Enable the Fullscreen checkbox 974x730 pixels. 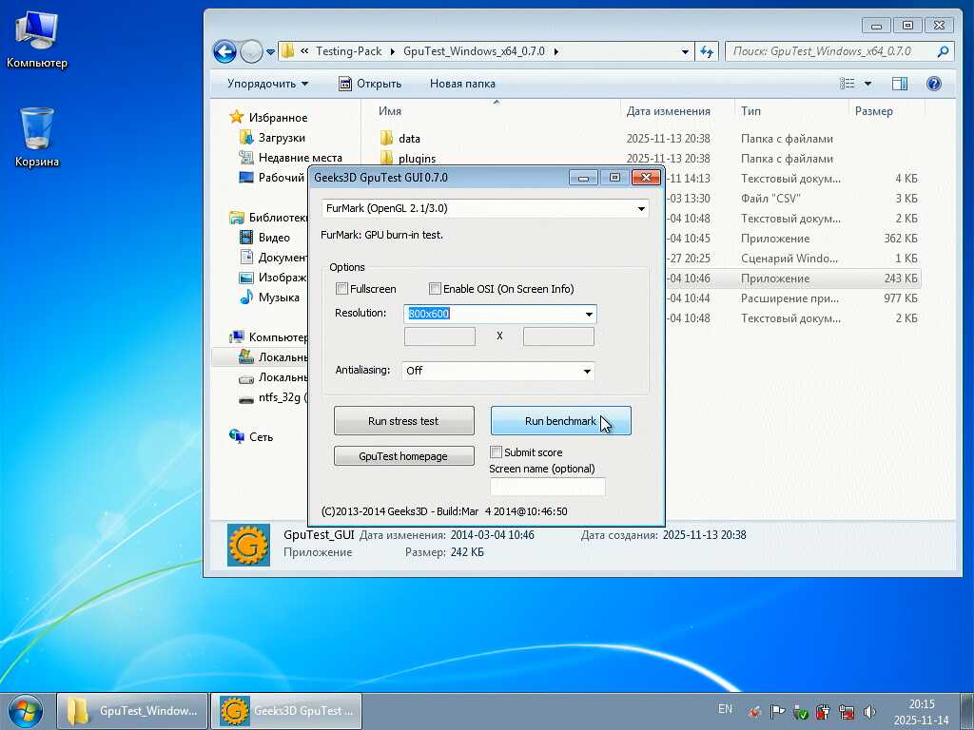342,289
